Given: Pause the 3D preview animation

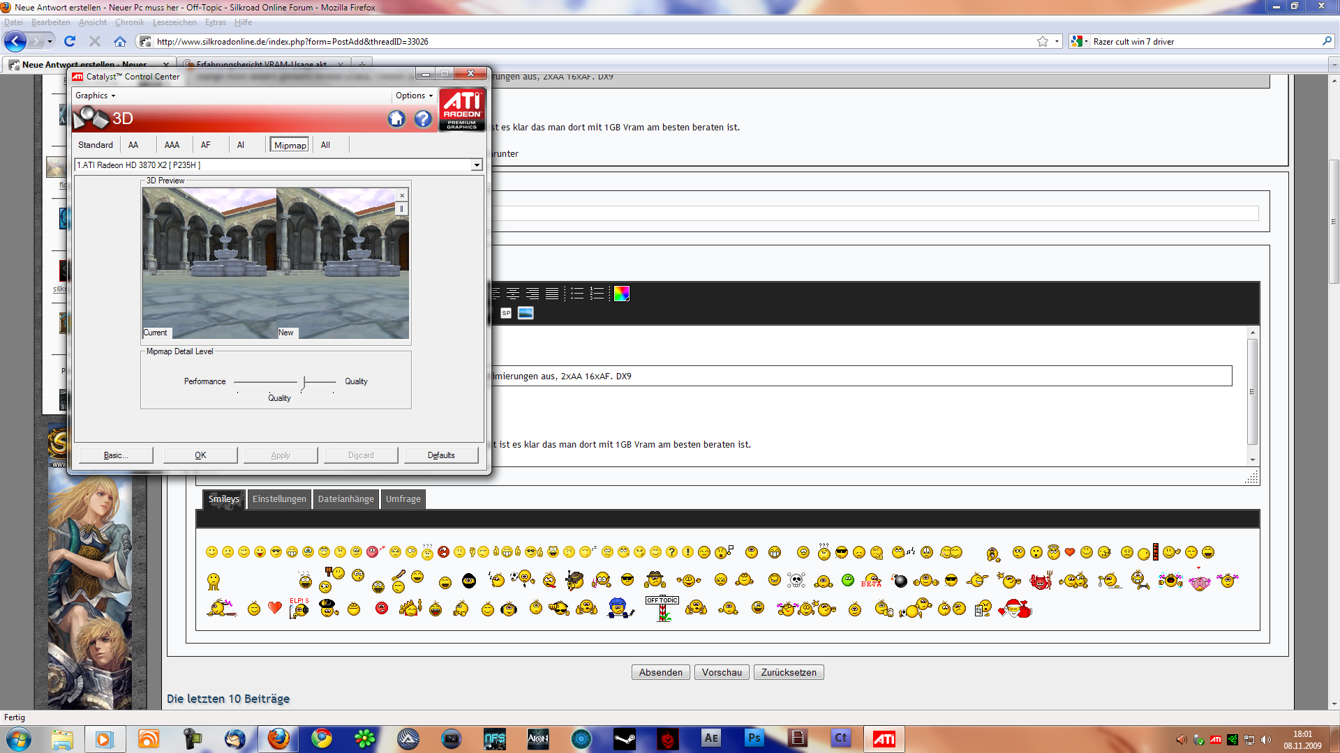Looking at the screenshot, I should point(402,209).
